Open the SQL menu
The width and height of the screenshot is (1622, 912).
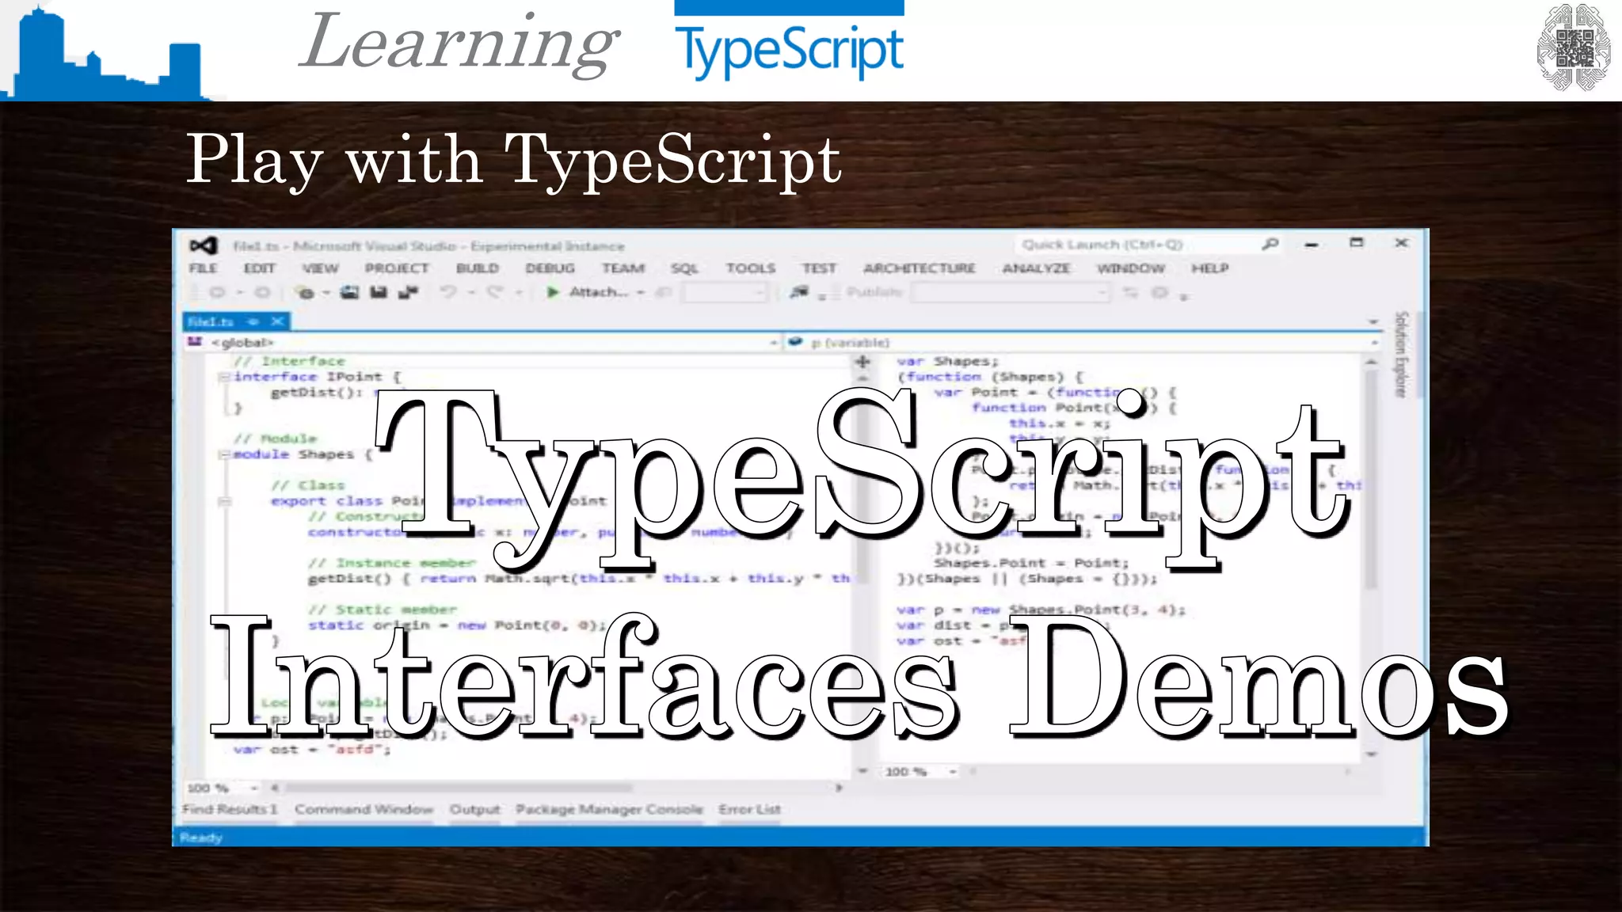pos(685,268)
